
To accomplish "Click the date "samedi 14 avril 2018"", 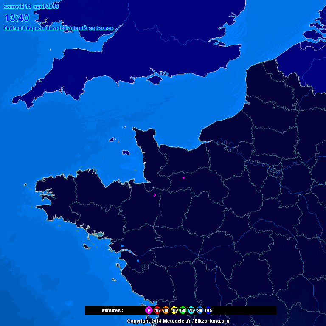I will (31, 7).
